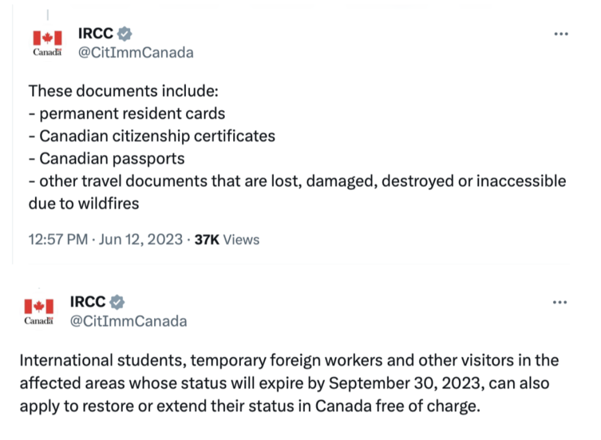
Task: Click @CitImmCanada handle on the first tweet
Action: [x=136, y=52]
